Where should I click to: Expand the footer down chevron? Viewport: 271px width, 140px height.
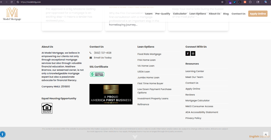(135, 137)
